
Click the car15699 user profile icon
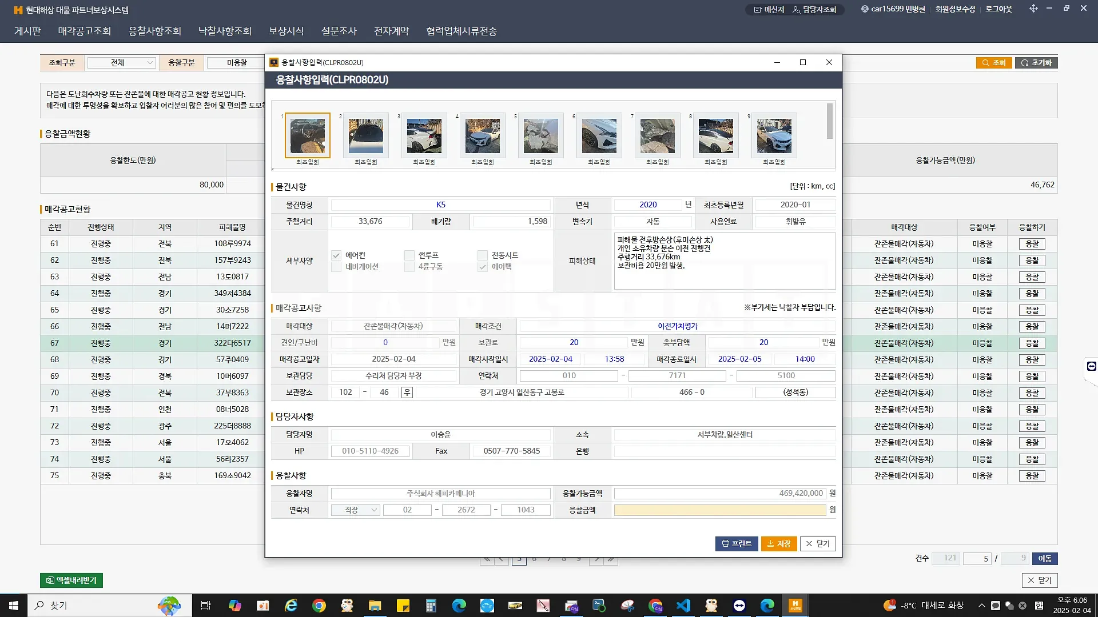point(865,9)
